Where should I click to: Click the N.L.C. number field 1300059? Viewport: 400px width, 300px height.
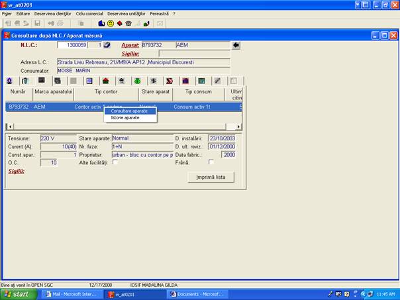[72, 45]
